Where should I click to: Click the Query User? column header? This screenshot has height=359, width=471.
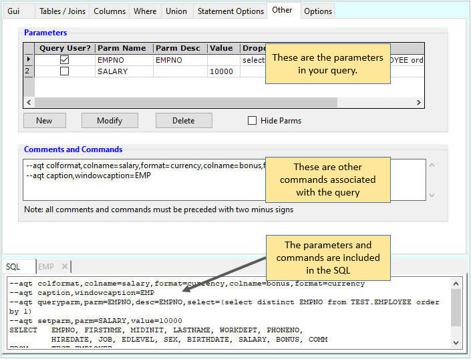tap(65, 48)
